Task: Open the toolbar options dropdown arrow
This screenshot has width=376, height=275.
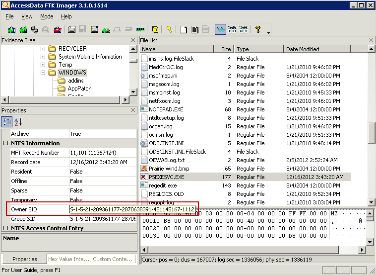Action: (x=268, y=33)
